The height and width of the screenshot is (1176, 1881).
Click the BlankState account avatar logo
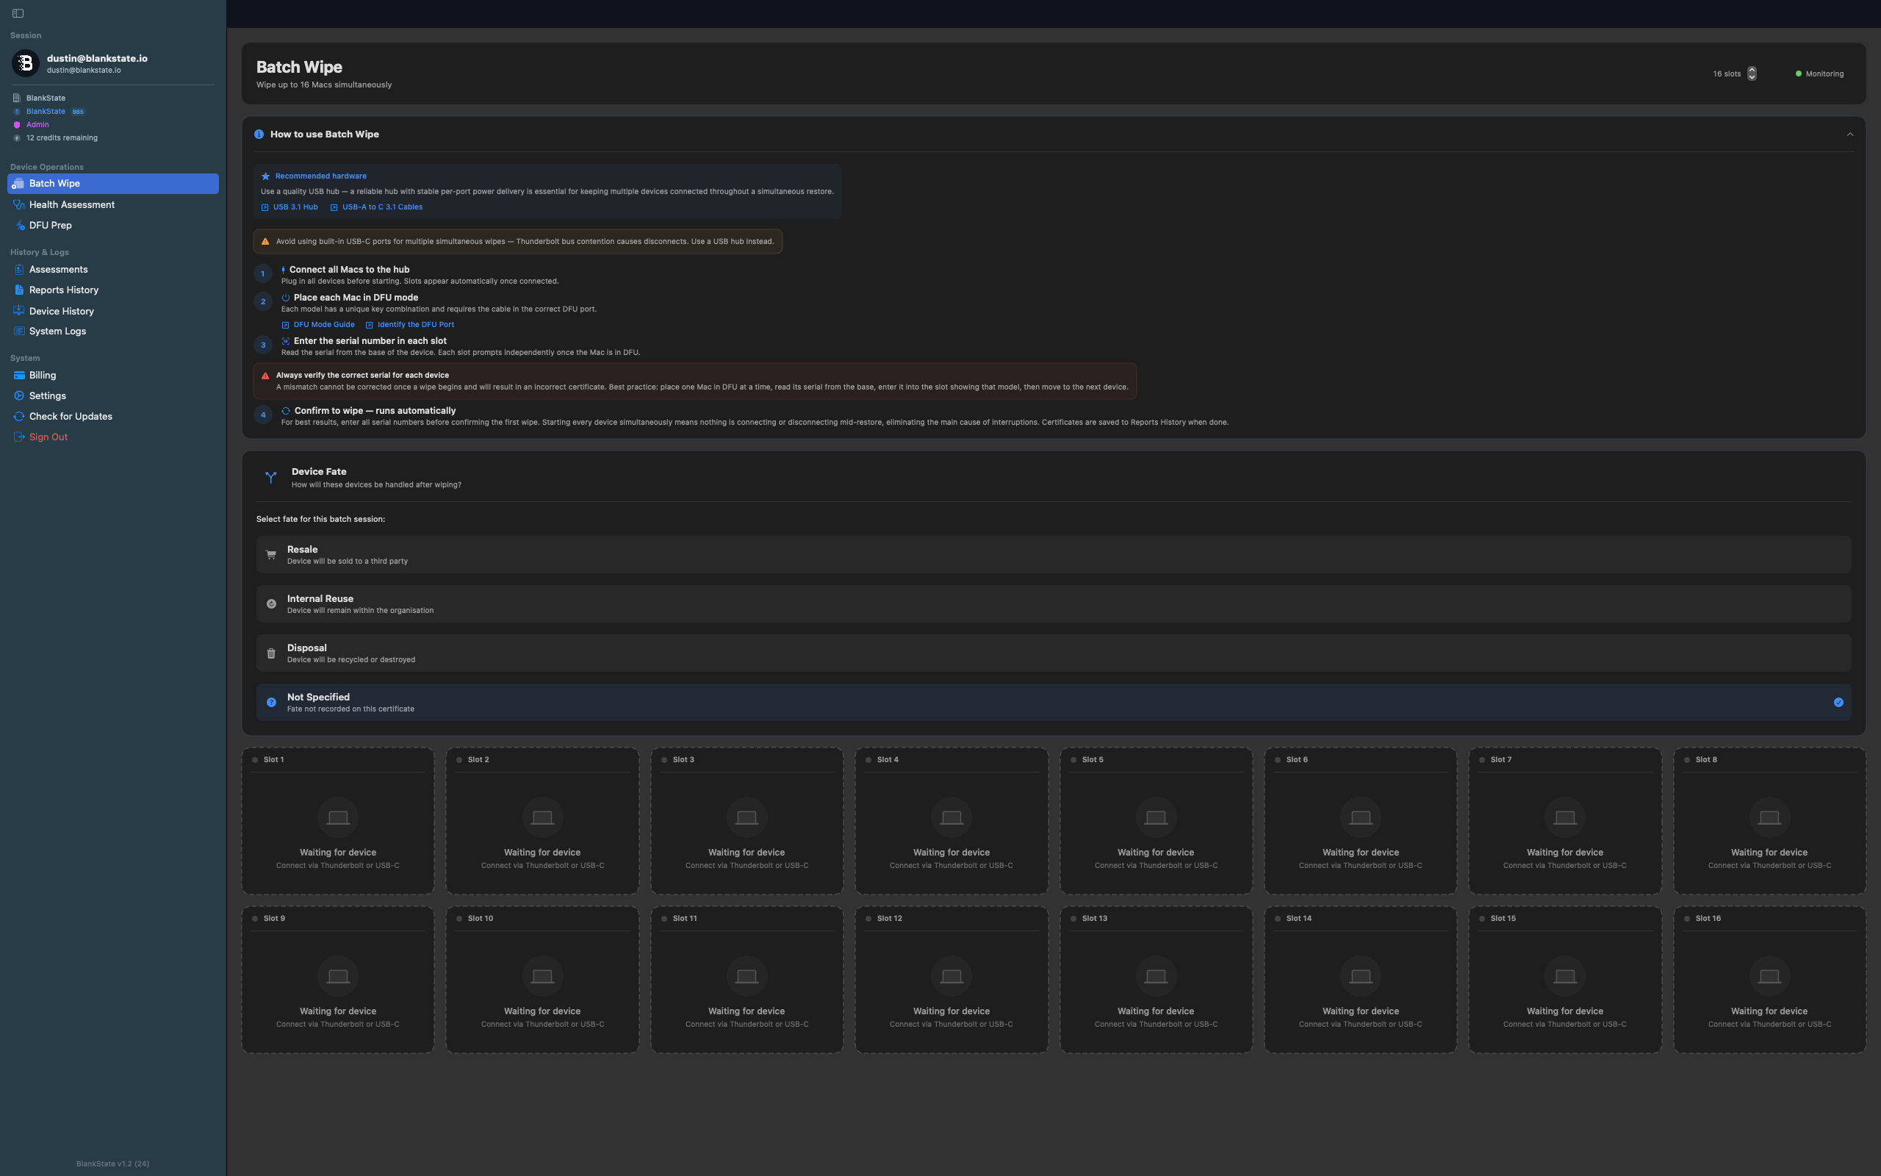tap(25, 63)
